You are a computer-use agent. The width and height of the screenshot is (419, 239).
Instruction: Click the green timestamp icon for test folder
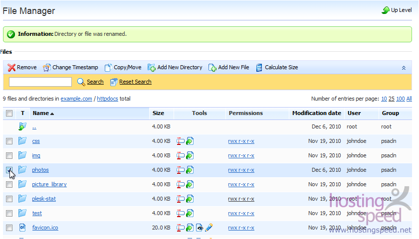point(190,213)
